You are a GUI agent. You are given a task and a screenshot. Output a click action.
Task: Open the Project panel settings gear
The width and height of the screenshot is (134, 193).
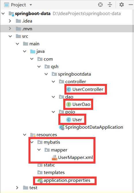[121, 5]
